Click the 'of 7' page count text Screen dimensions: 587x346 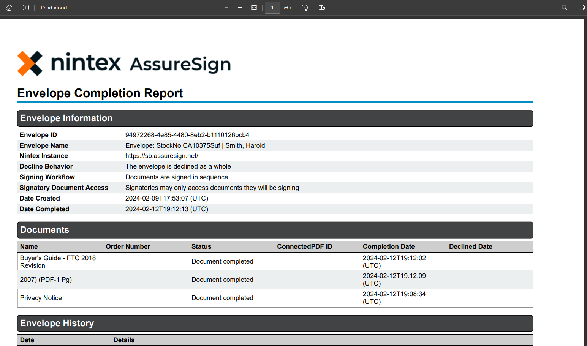point(288,8)
